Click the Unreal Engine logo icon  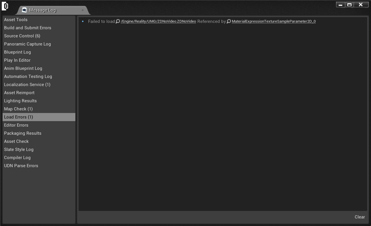point(5,6)
